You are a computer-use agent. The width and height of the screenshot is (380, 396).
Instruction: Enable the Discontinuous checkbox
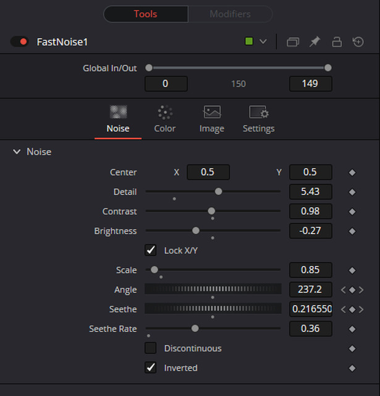(151, 348)
